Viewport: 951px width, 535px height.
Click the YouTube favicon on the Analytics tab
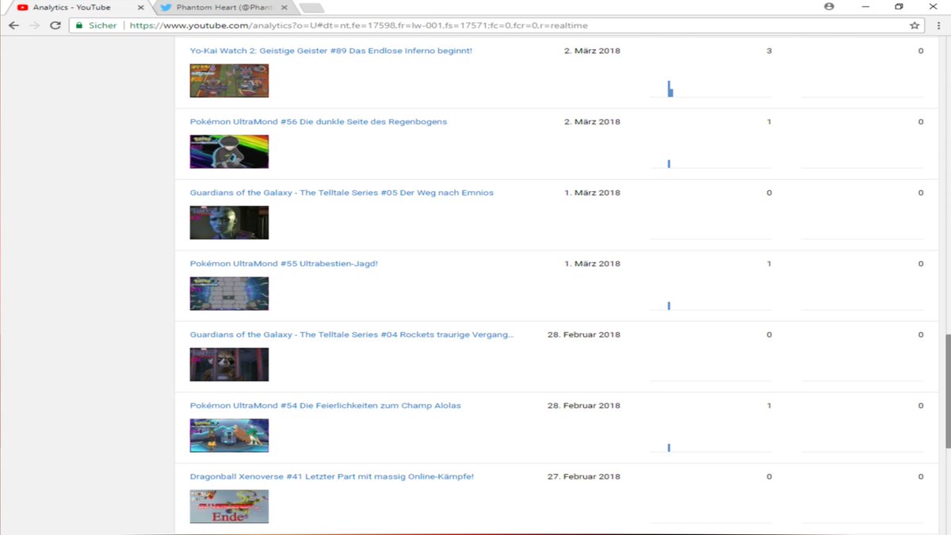(x=21, y=7)
